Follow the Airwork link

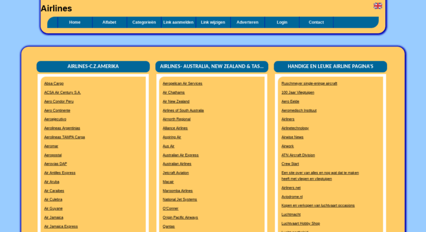[287, 146]
